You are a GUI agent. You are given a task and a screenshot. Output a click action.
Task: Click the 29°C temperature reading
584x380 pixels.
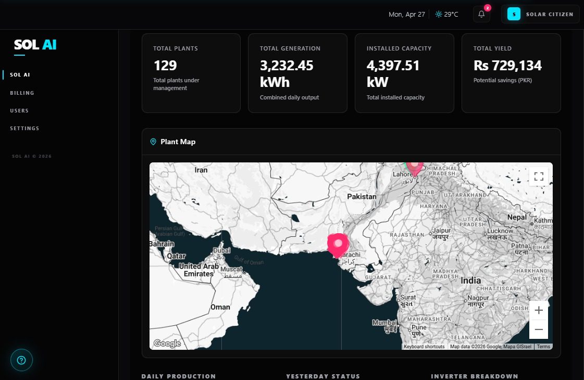(x=451, y=14)
